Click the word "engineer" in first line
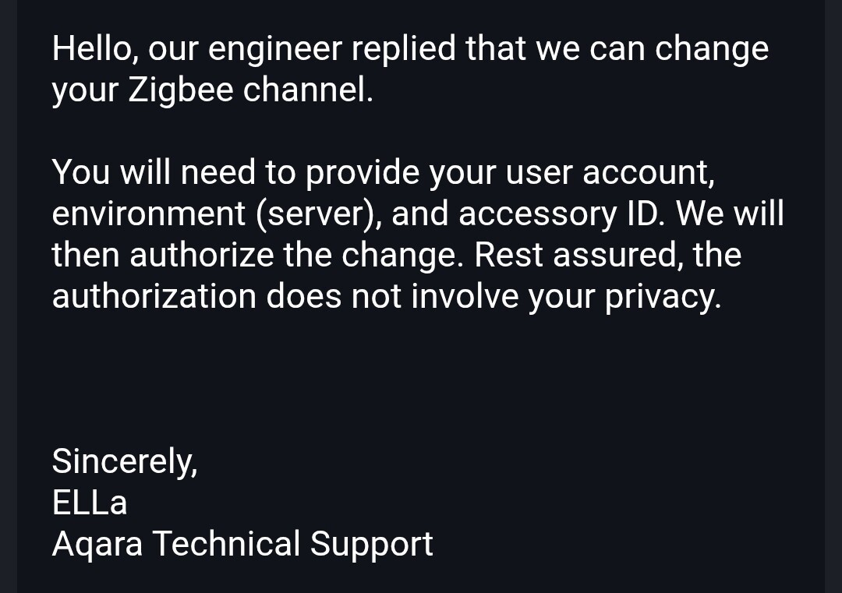 coord(275,50)
